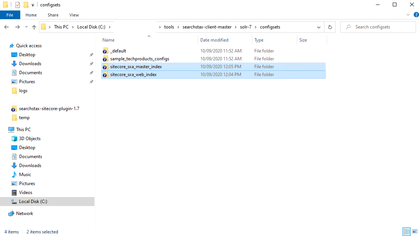419x236 pixels.
Task: Click Properties icon in quick access toolbar
Action: (18, 5)
